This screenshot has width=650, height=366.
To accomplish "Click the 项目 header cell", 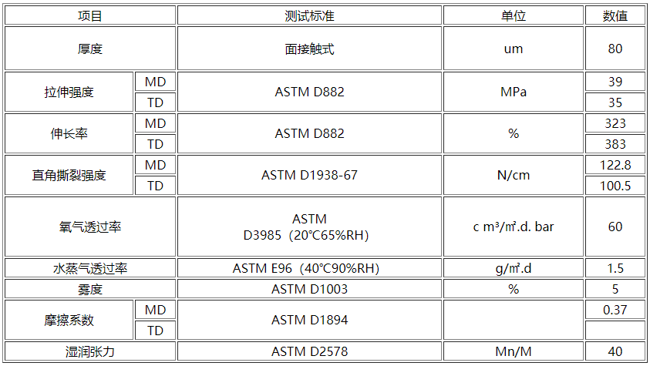I will [90, 15].
